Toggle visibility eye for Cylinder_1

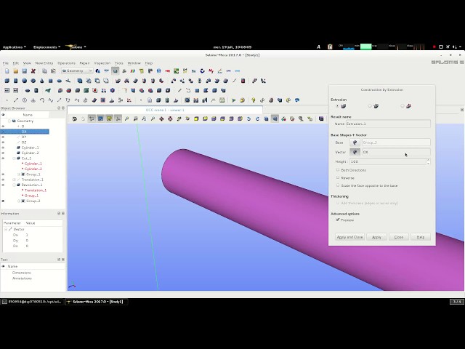click(x=3, y=148)
